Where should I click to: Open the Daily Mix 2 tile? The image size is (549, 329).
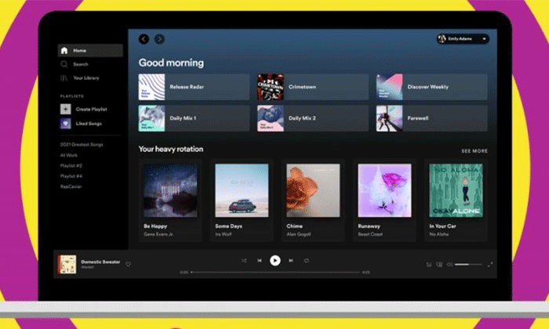(313, 118)
